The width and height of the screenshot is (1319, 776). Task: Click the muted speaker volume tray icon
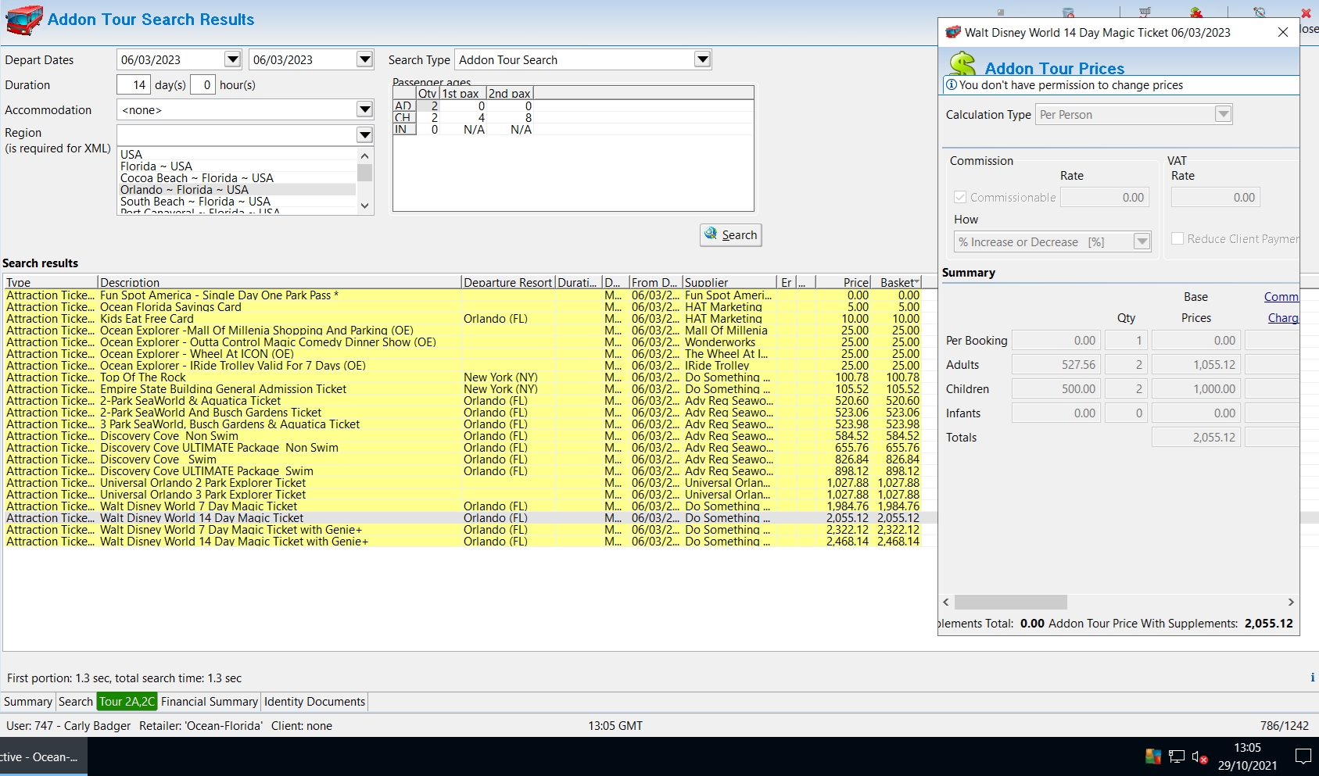coord(1199,756)
